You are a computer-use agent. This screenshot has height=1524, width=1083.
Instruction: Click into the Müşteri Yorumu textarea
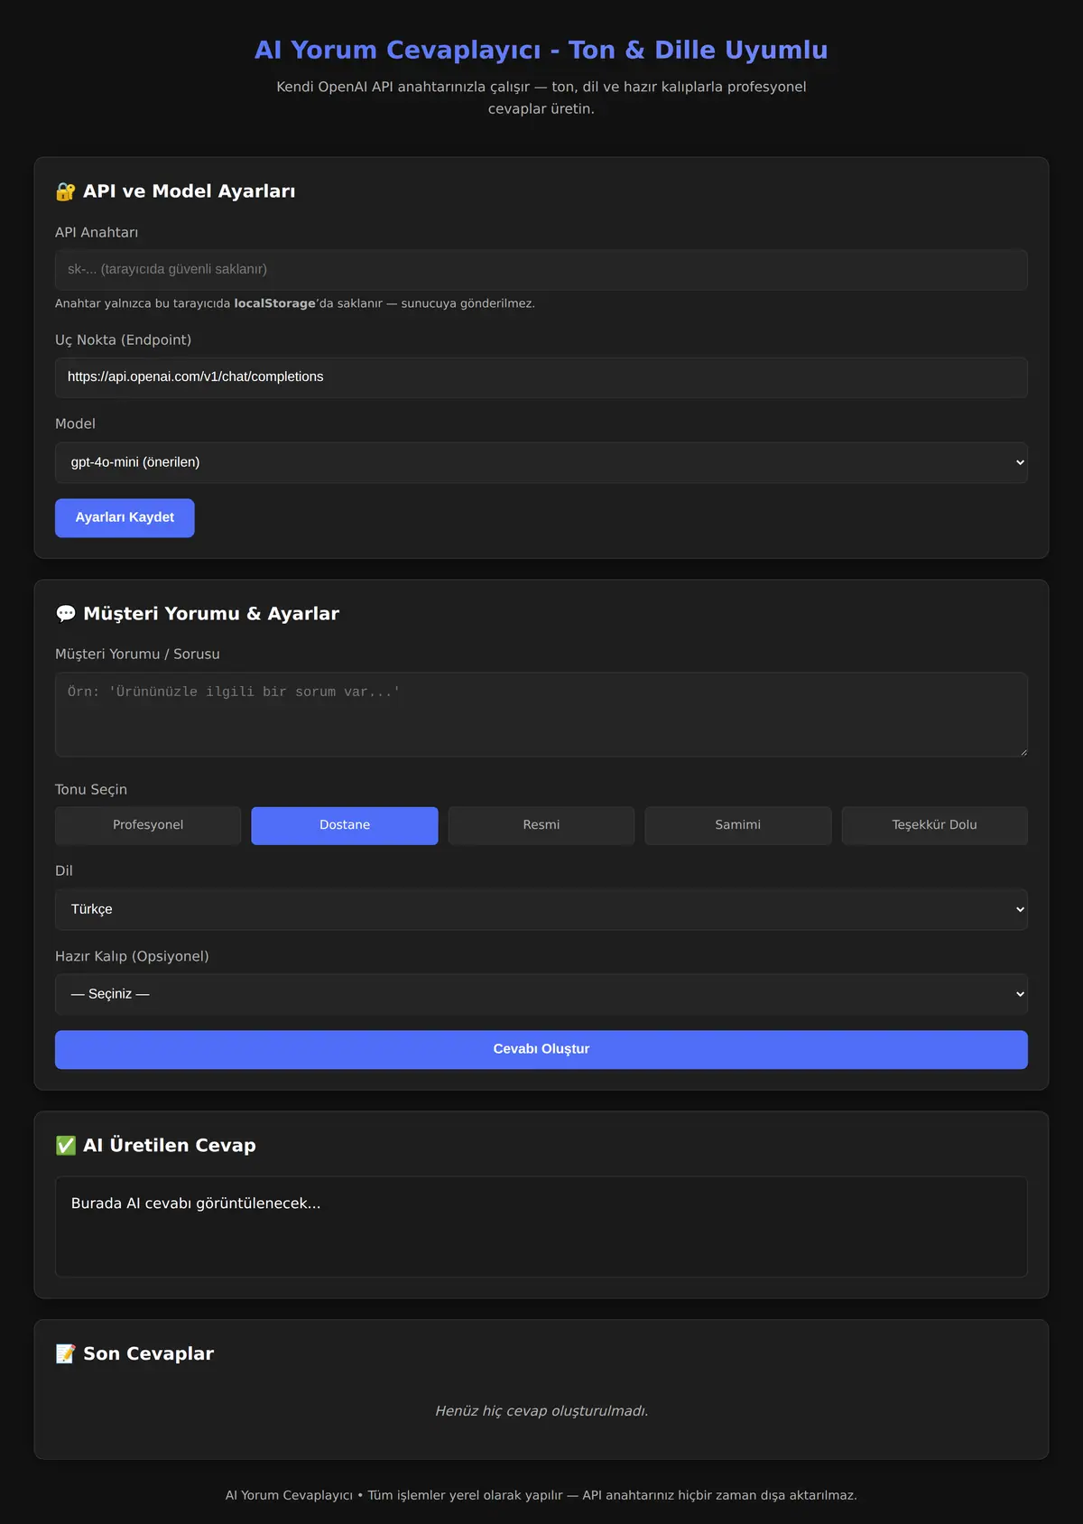[541, 714]
